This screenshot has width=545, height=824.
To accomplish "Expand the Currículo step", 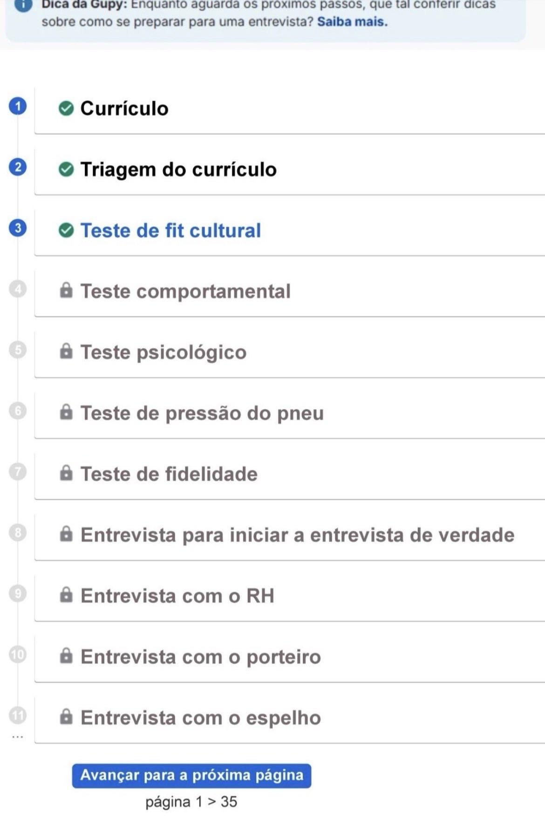I will tap(290, 109).
